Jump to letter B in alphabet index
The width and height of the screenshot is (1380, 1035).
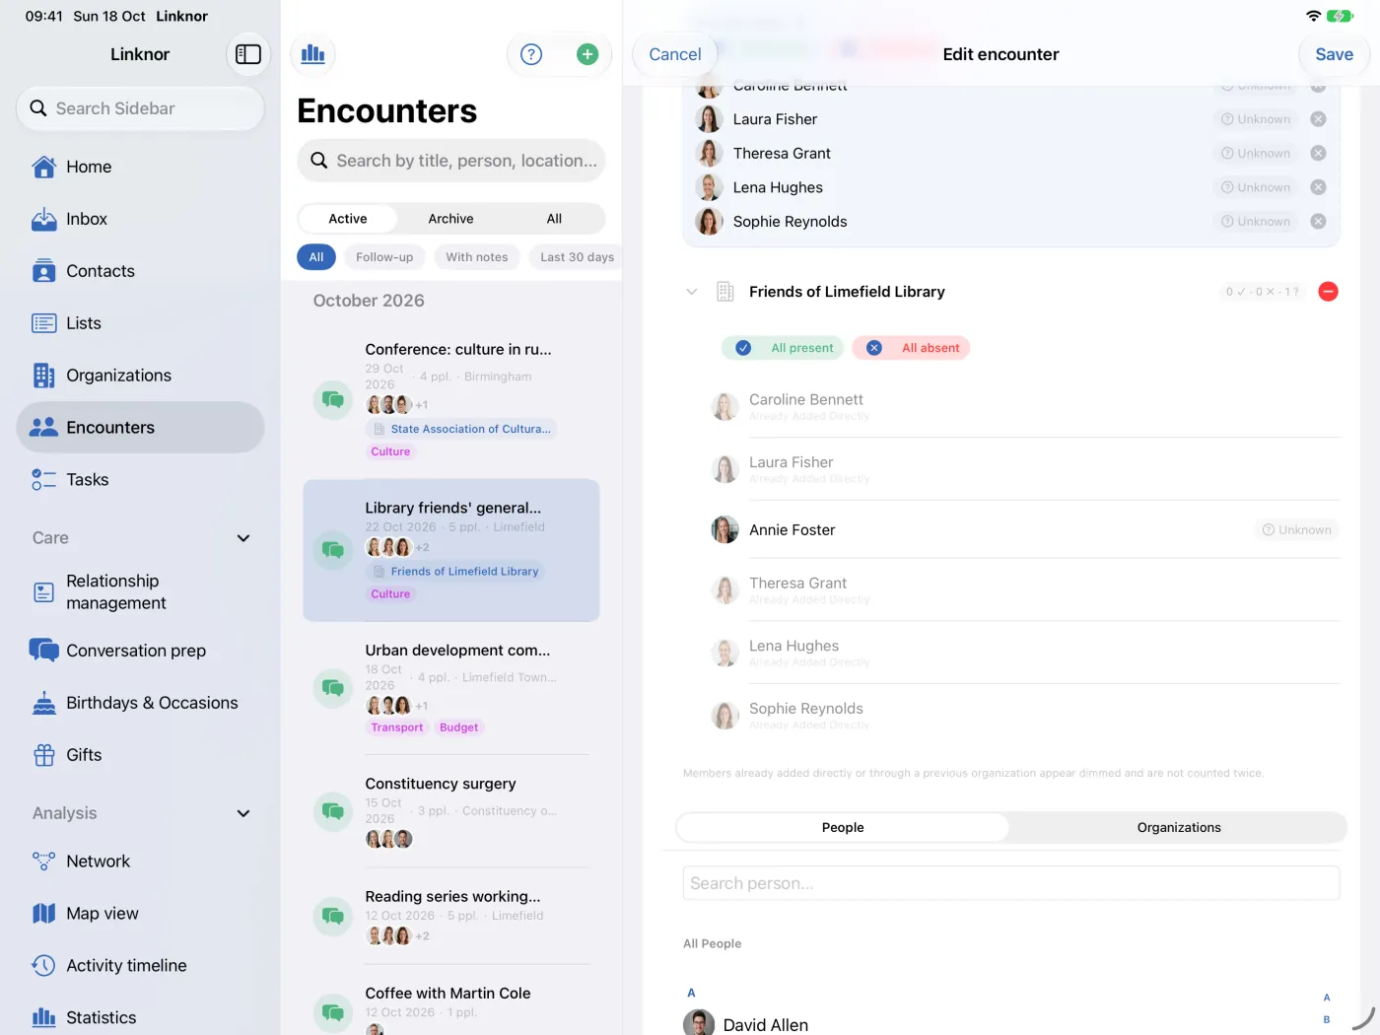click(x=1327, y=1020)
